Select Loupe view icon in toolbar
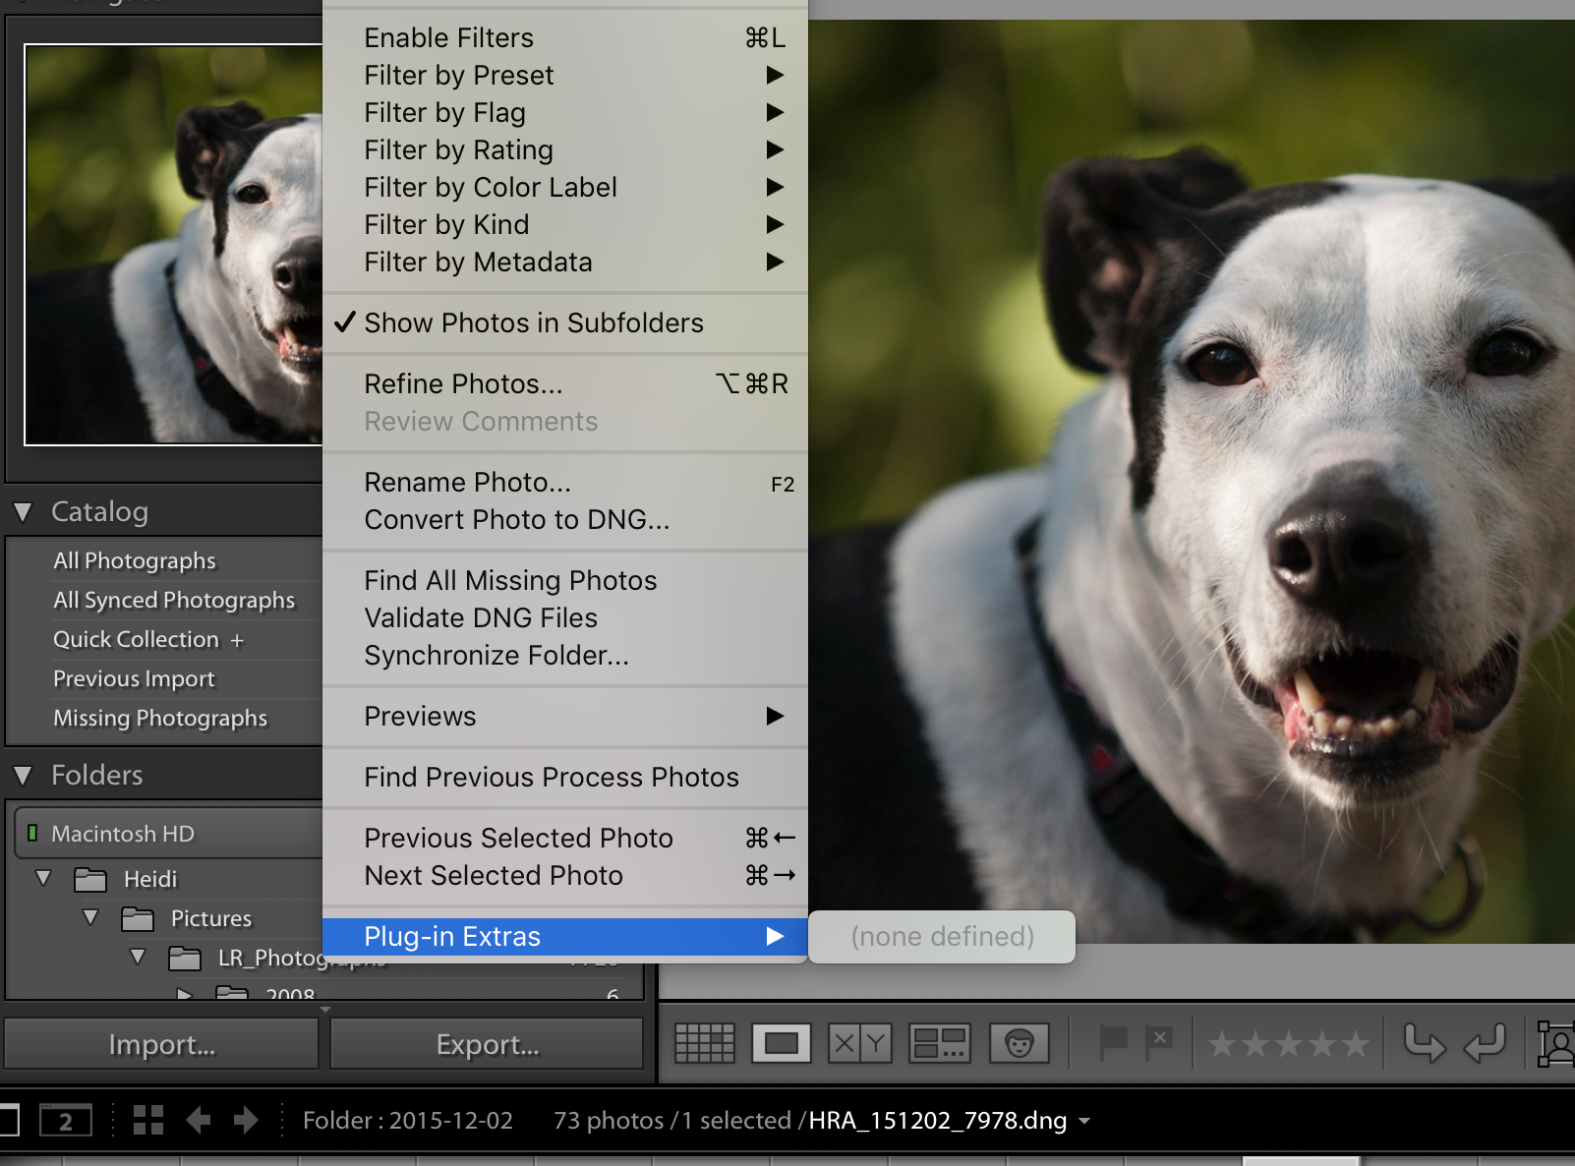Viewport: 1575px width, 1166px height. pyautogui.click(x=782, y=1043)
